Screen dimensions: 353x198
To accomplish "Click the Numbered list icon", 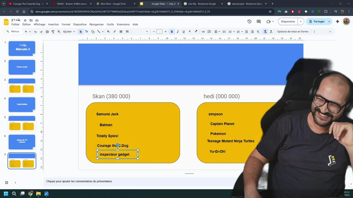I will click(x=238, y=32).
